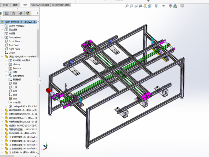Open the DisplayManager color ball tab
Image resolution: width=209 pixels, height=157 pixels.
pyautogui.click(x=28, y=13)
